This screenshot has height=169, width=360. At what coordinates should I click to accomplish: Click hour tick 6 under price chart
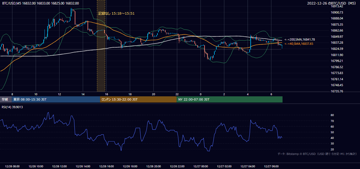point(271,94)
